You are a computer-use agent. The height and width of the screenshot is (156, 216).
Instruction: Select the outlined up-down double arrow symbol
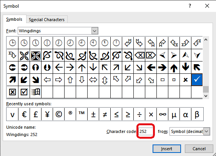click(x=105, y=80)
